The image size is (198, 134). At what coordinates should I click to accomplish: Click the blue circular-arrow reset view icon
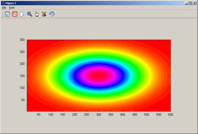[52, 14]
